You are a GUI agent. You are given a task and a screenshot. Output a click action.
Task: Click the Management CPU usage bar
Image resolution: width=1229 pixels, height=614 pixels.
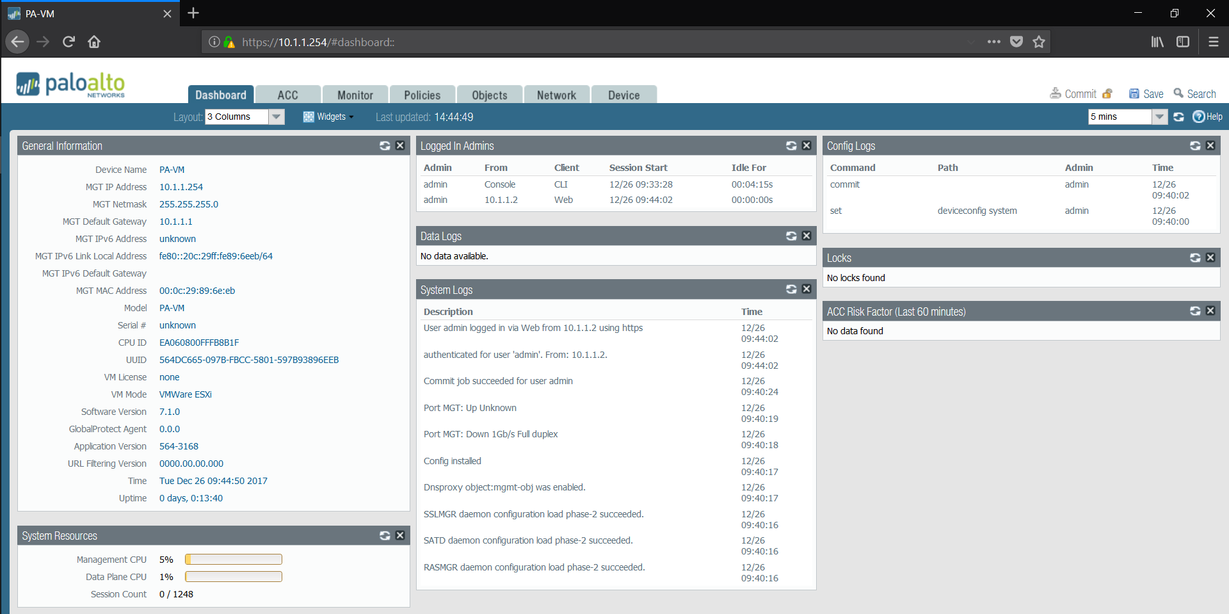click(x=234, y=560)
